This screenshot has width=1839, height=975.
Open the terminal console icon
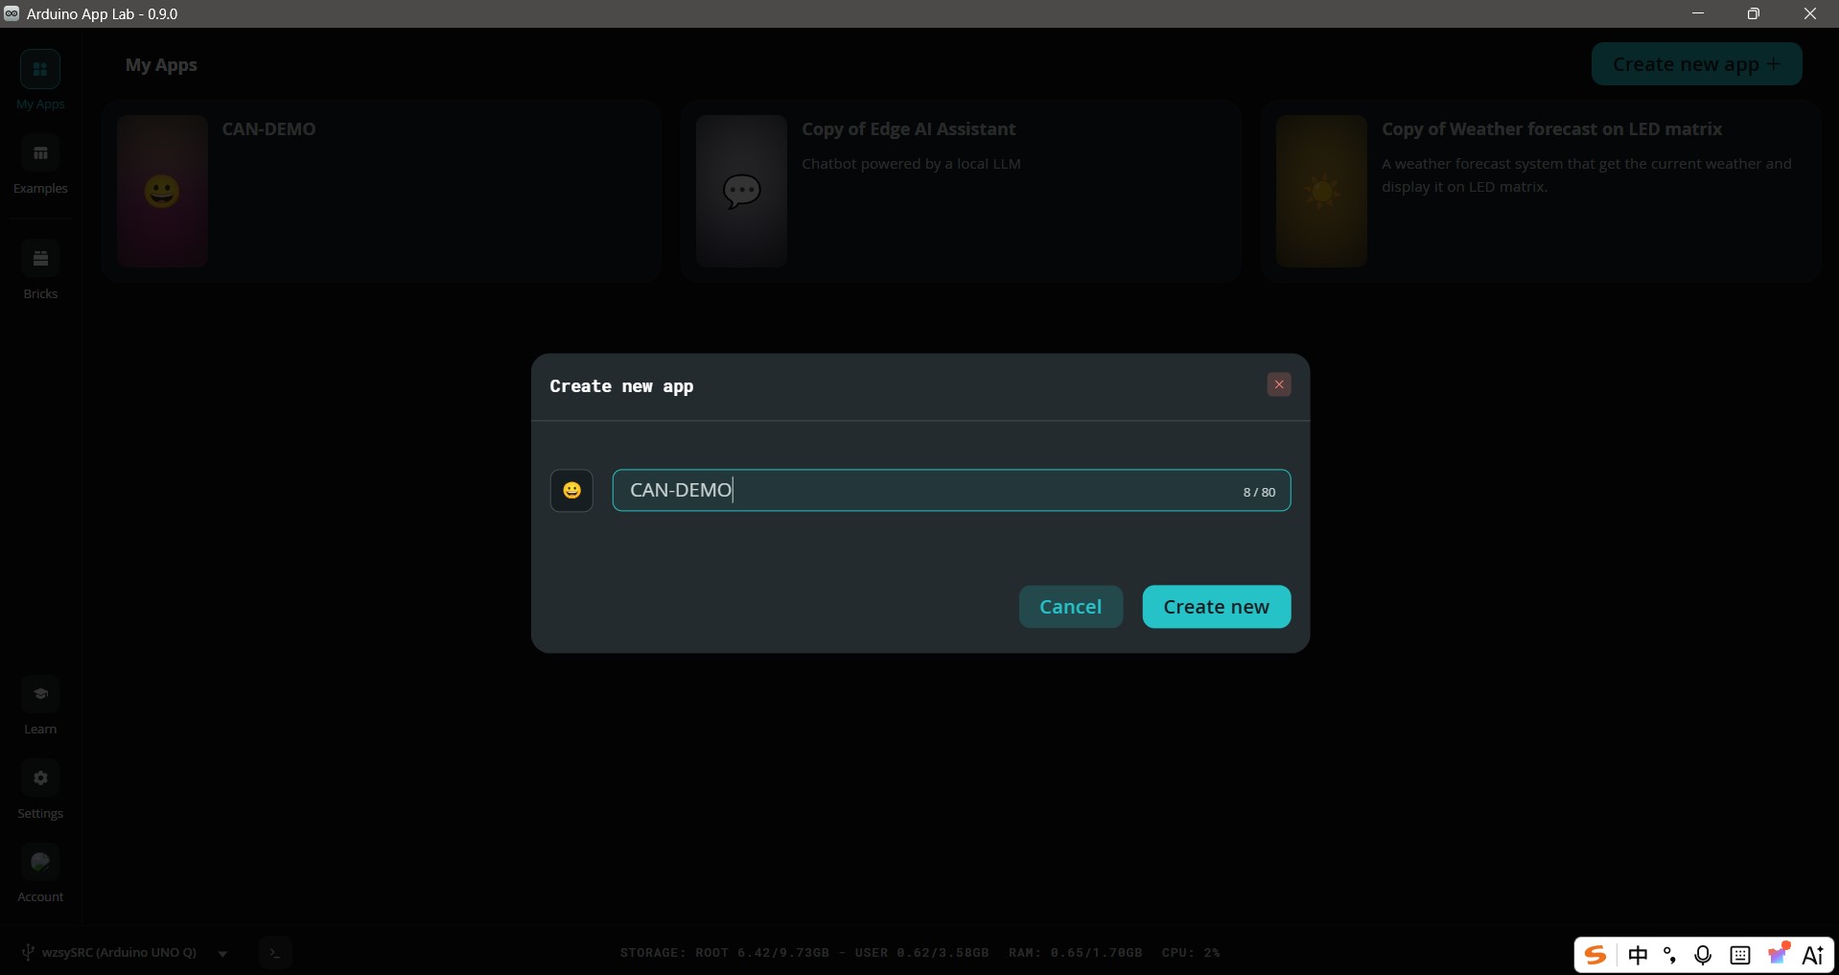coord(275,953)
